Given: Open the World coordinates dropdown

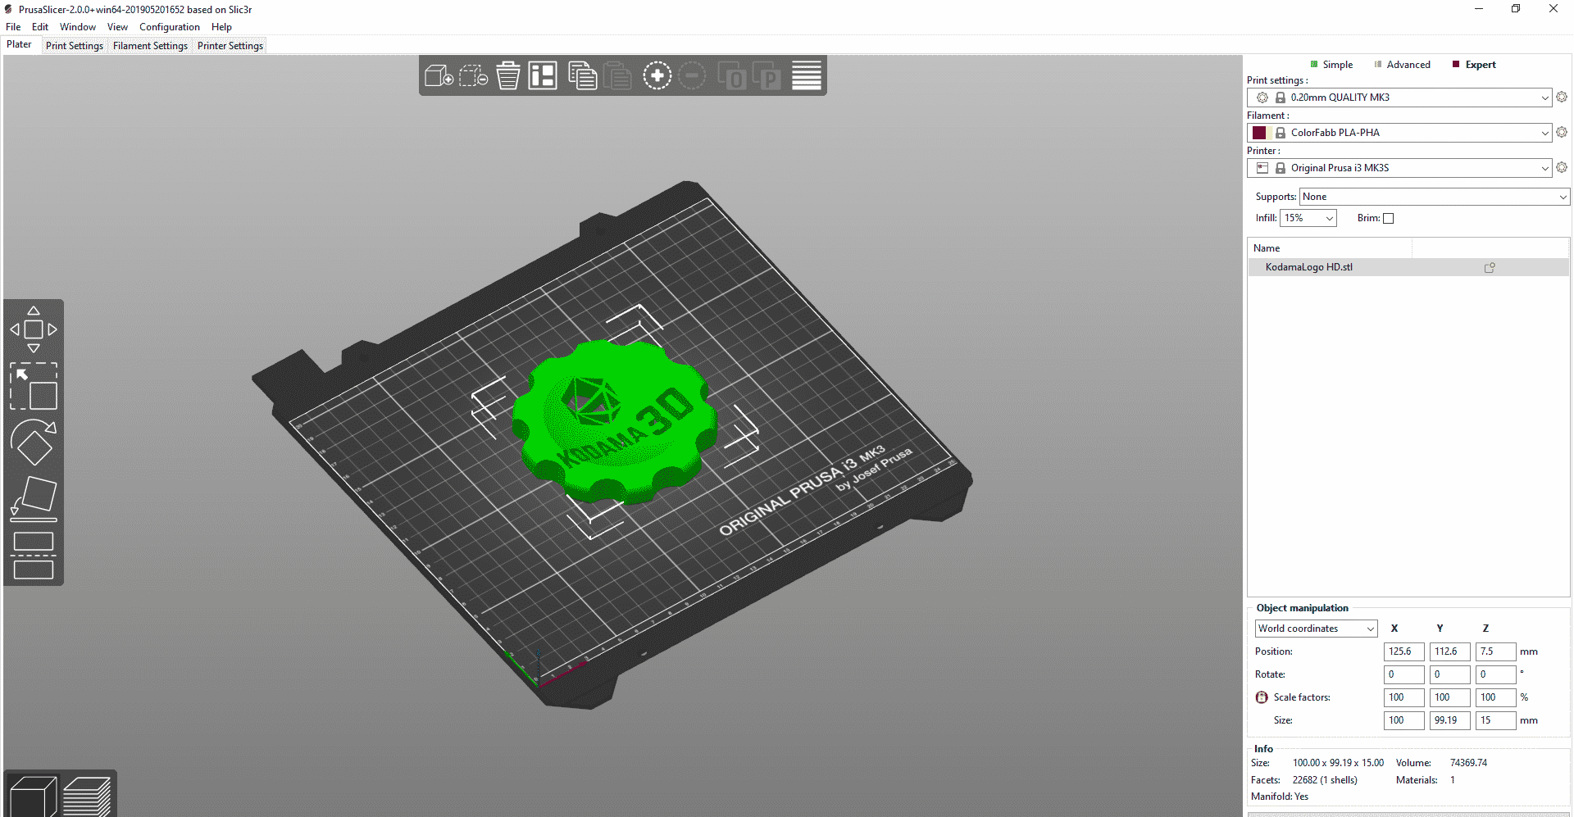Looking at the screenshot, I should coord(1317,629).
